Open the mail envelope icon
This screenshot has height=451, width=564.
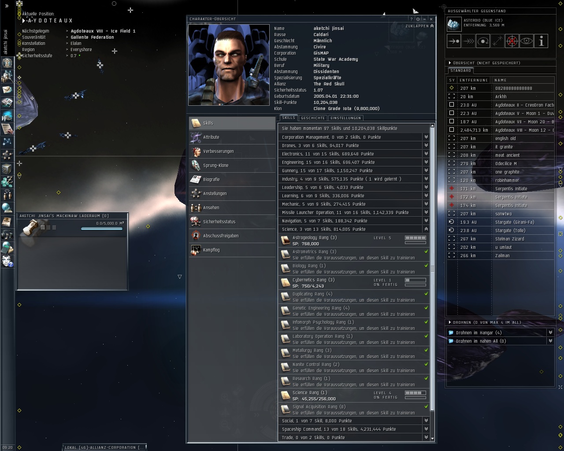click(7, 89)
